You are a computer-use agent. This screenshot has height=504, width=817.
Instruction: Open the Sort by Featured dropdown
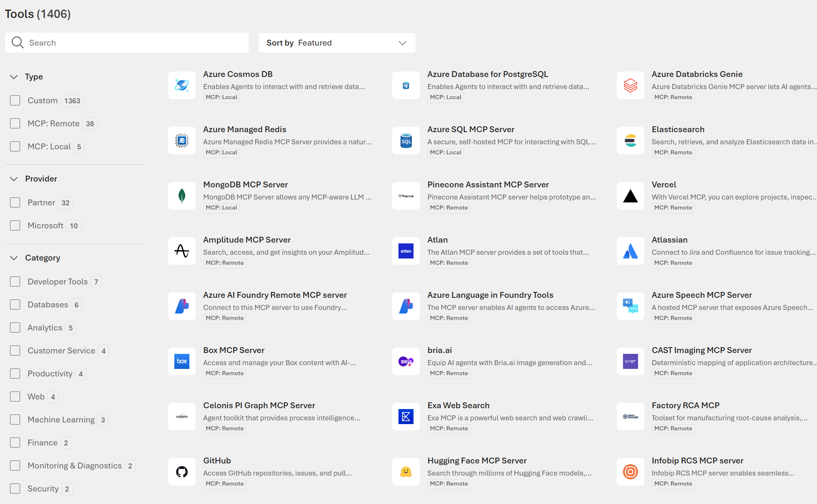click(x=337, y=43)
